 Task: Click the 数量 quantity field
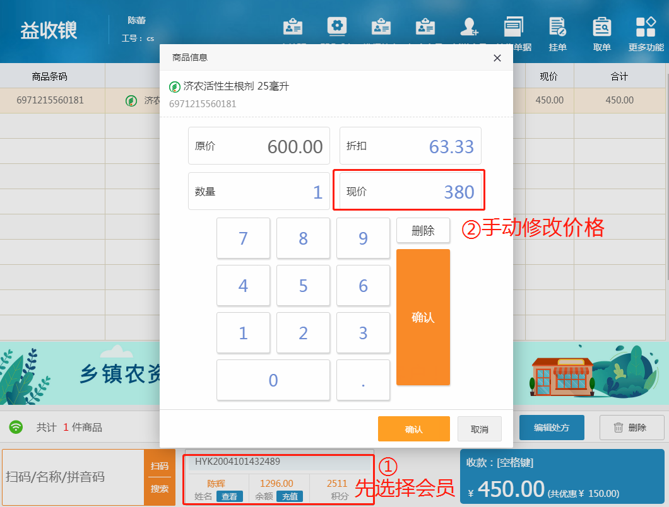pyautogui.click(x=259, y=191)
